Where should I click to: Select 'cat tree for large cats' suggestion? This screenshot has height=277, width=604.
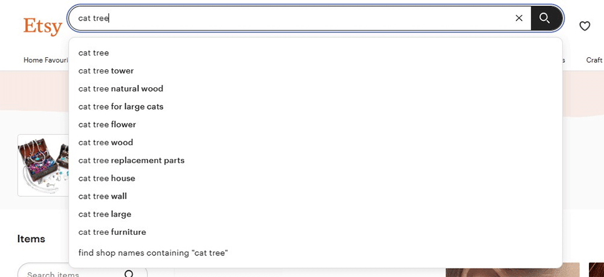pos(121,107)
